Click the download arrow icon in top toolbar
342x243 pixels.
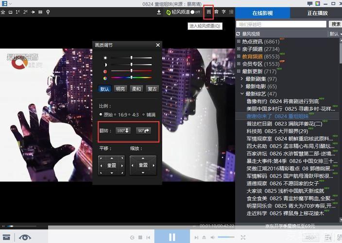point(158,12)
